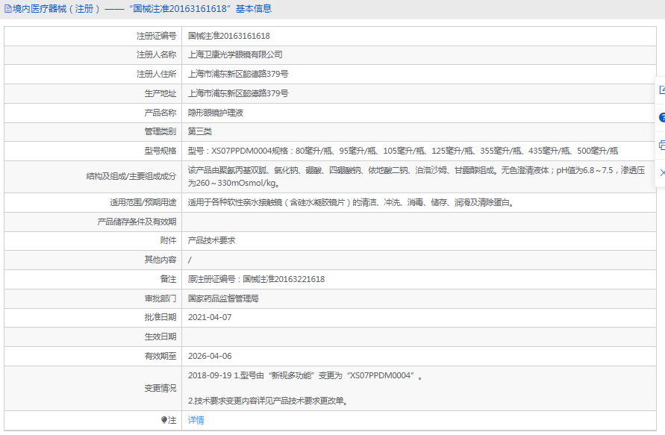The height and width of the screenshot is (435, 665).
Task: Click the 备注 label
Action: (168, 279)
